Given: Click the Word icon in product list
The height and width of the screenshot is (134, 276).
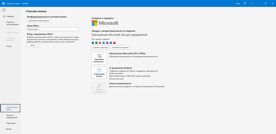Looking at the screenshot, I should pos(93,43).
